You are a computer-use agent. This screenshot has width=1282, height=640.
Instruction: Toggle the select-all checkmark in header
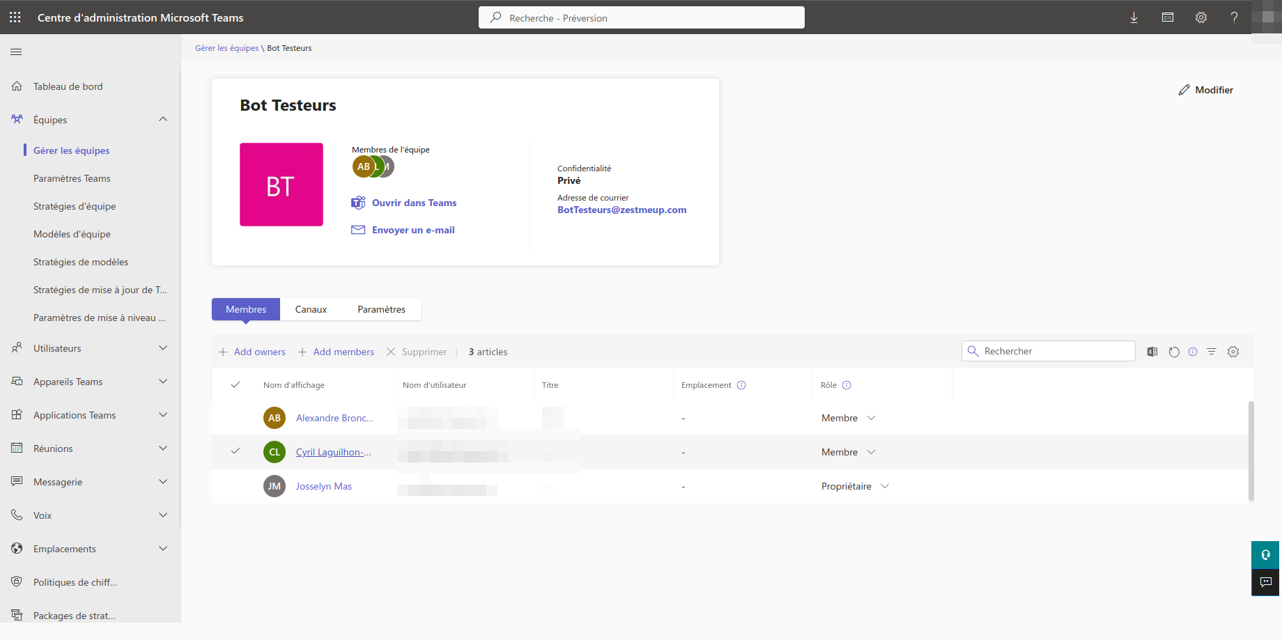[x=235, y=385]
